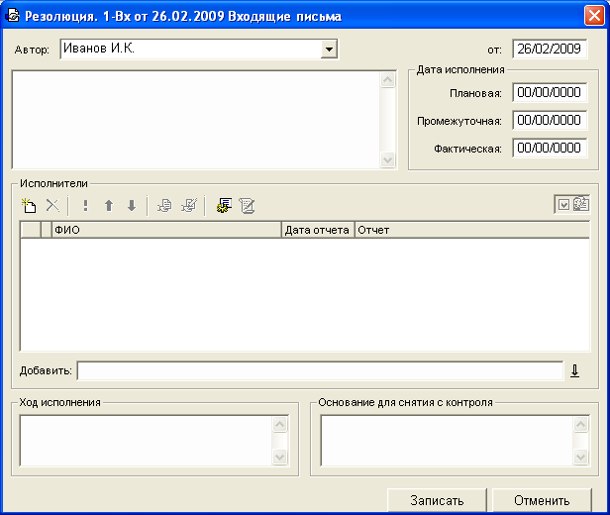
Task: Click the greyed-out checked documents icon
Action: [189, 205]
